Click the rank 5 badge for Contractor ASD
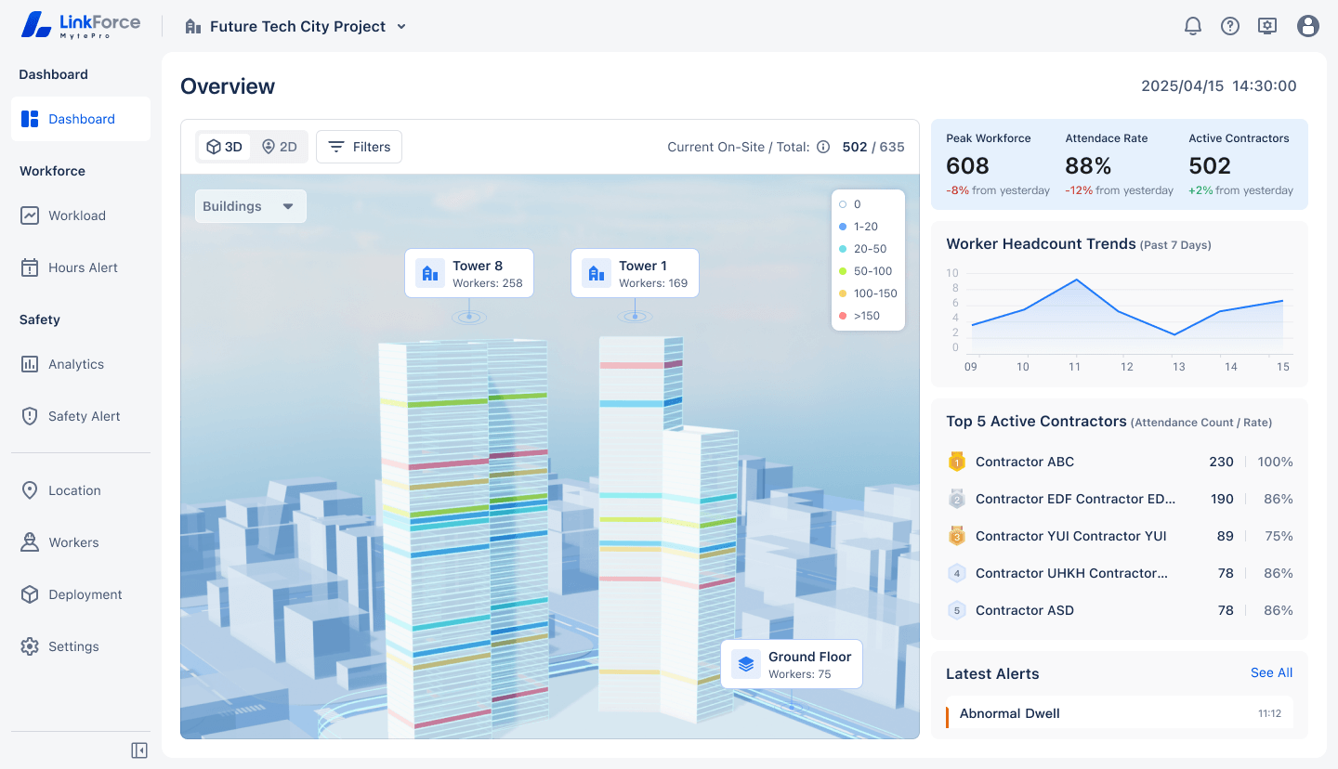 click(x=957, y=610)
